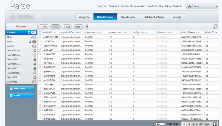Open the Products link
The height and width of the screenshot is (126, 222).
178,6
